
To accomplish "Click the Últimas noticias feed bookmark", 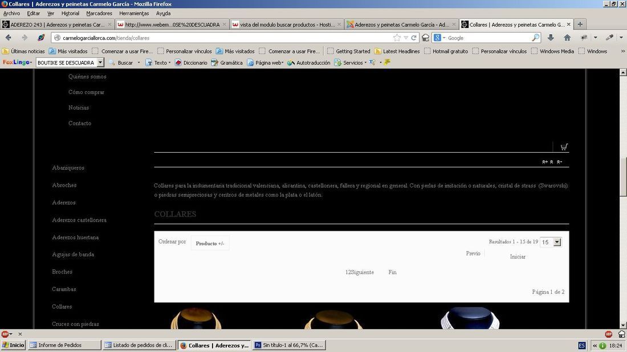I will [23, 51].
